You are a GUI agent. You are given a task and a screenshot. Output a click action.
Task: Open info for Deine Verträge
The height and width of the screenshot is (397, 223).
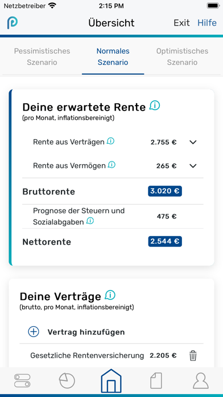110,295
